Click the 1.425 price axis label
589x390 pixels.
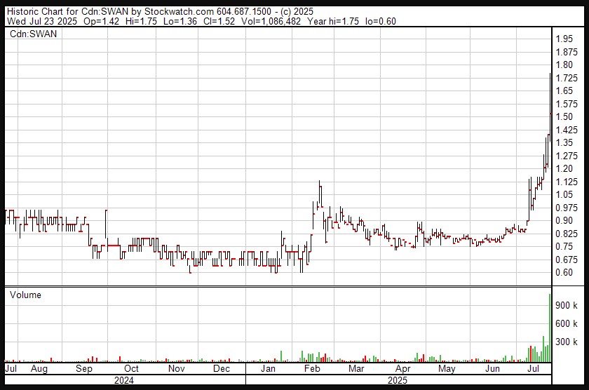pyautogui.click(x=567, y=130)
